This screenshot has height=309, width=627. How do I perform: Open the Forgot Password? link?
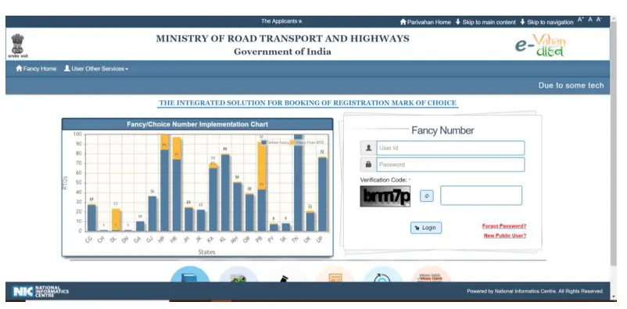click(503, 226)
